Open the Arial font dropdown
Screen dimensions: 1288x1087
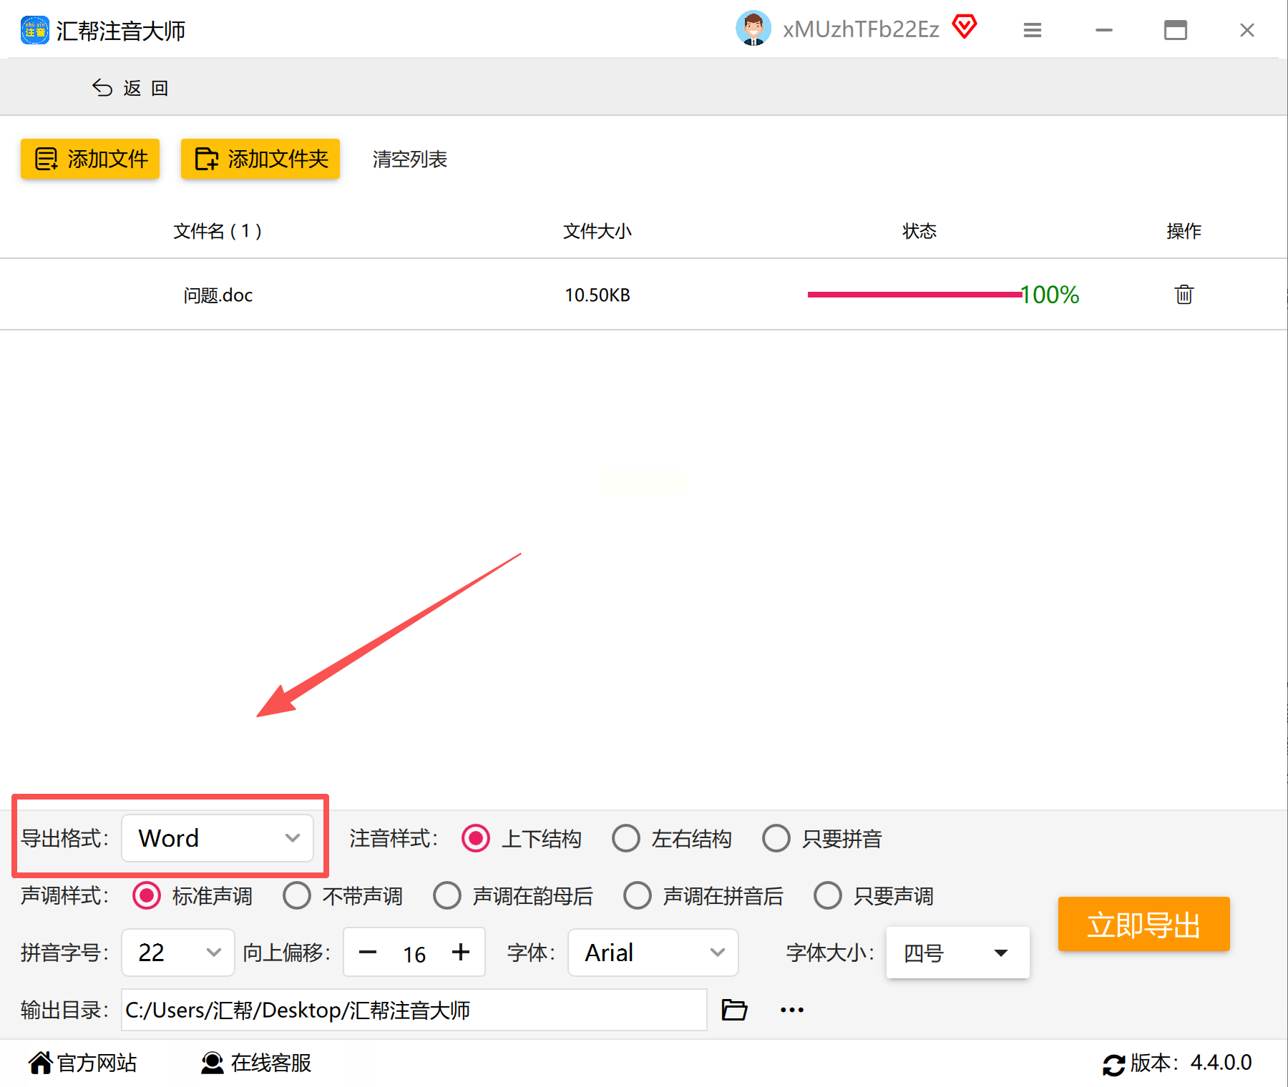653,953
